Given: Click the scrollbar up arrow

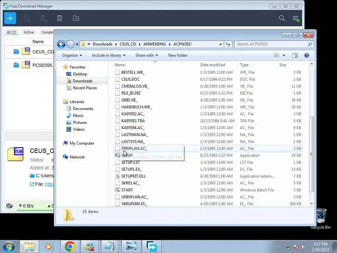Looking at the screenshot, I should coord(312,64).
